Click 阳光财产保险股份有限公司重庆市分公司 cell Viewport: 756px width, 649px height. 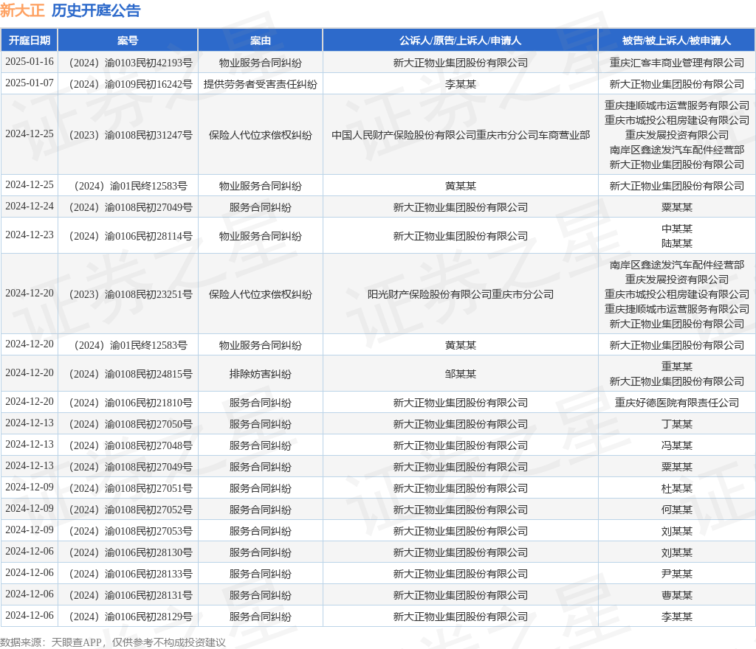tap(461, 294)
